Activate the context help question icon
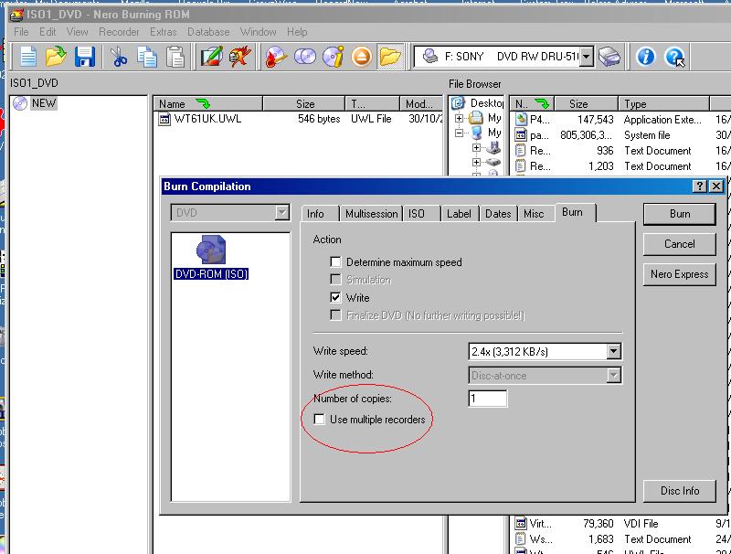 click(674, 57)
